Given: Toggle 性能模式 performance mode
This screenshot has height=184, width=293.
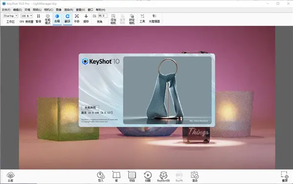Looking at the screenshot, I should 48,19.
